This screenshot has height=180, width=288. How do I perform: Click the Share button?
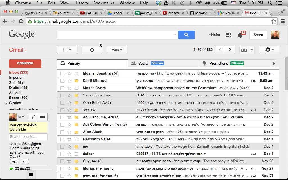(258, 35)
